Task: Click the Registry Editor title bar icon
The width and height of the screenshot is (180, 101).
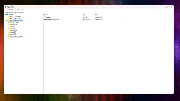Action: click(x=6, y=7)
